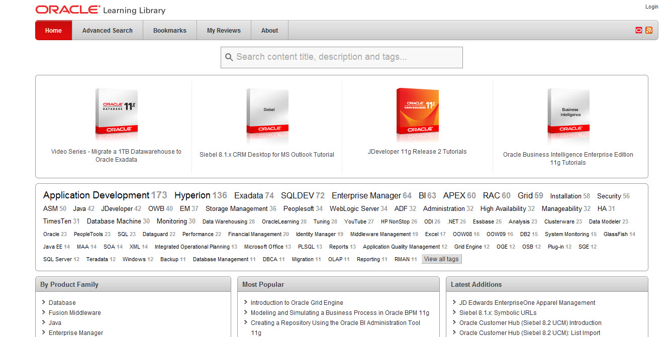Select the TimesTen tag
670x337 pixels.
pyautogui.click(x=57, y=221)
